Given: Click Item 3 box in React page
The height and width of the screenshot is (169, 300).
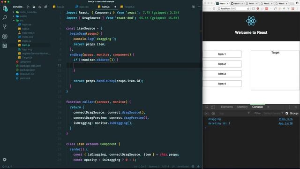Looking at the screenshot, I should pyautogui.click(x=222, y=74).
